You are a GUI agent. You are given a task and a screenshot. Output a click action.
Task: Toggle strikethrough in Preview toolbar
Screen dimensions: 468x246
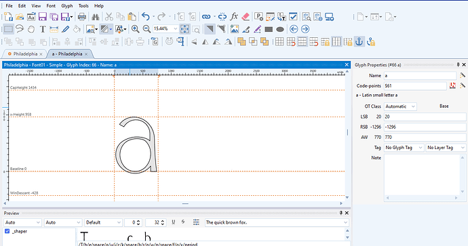coord(183,222)
